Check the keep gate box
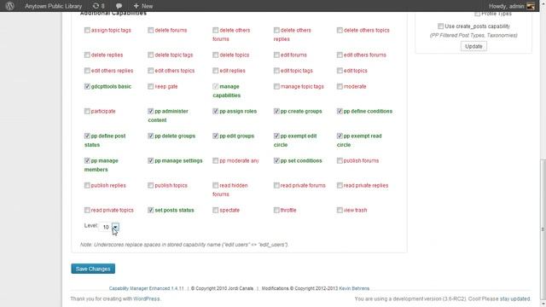Viewport: 546px width, 307px height. click(x=150, y=86)
